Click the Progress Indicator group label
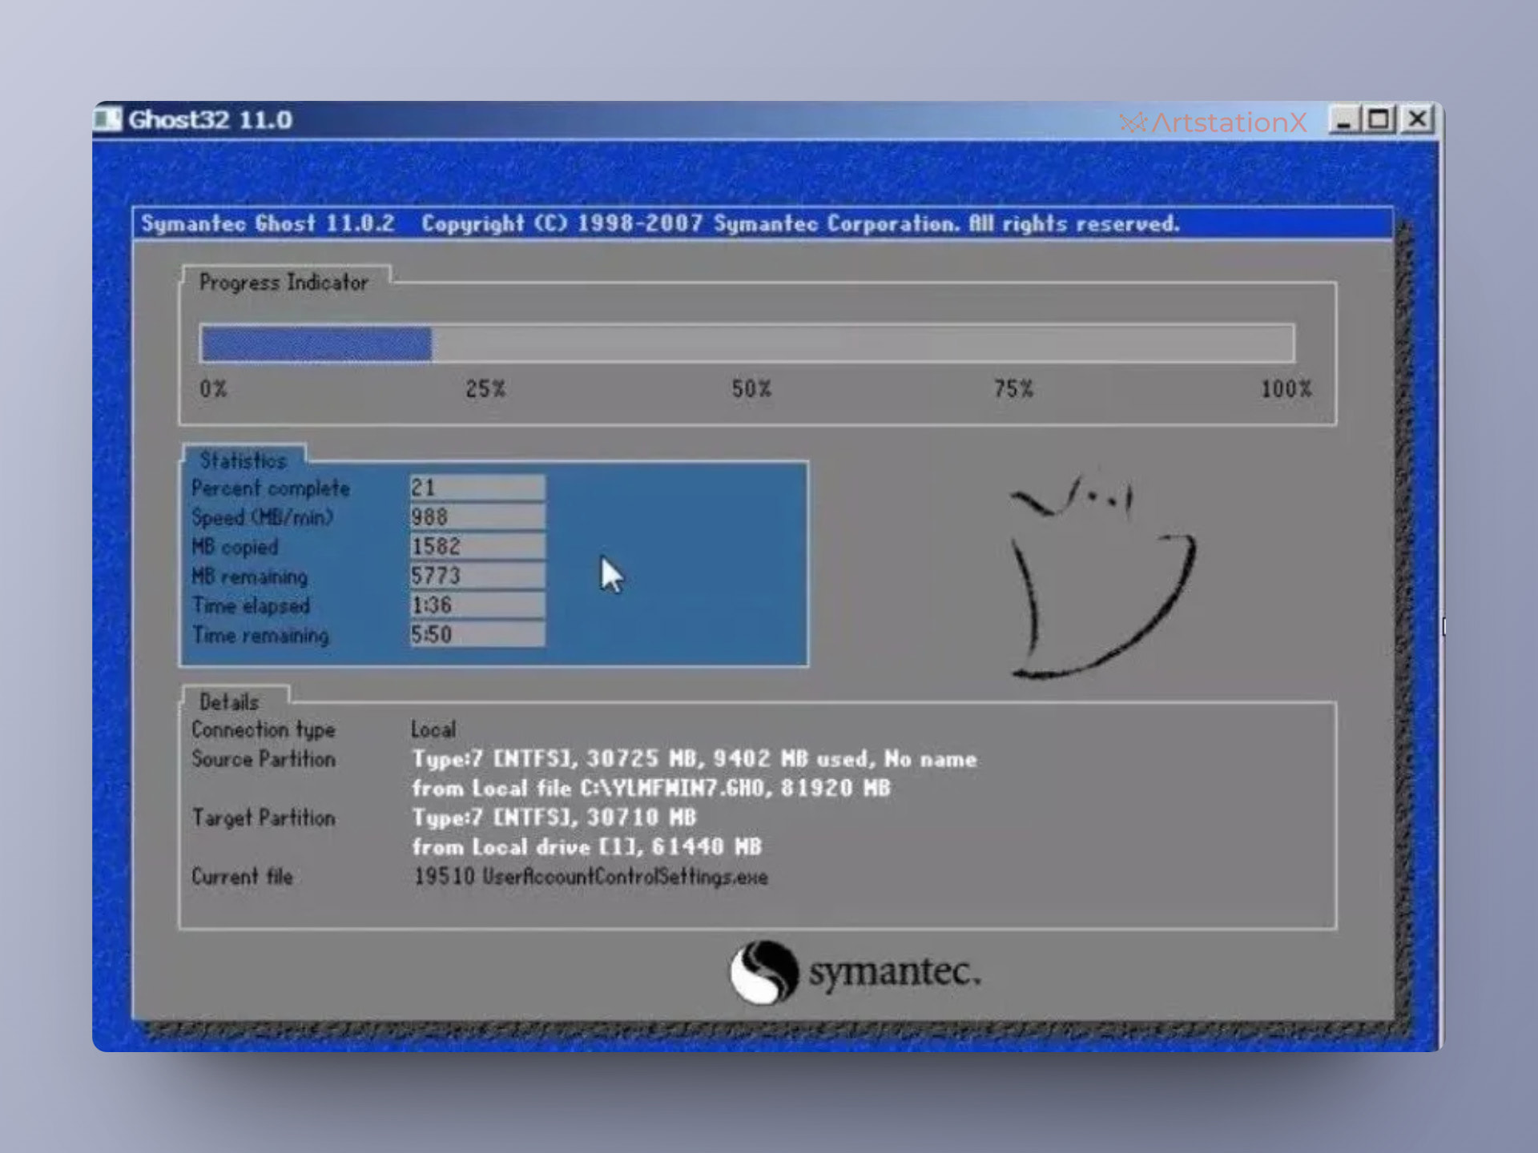Image resolution: width=1538 pixels, height=1153 pixels. [284, 283]
